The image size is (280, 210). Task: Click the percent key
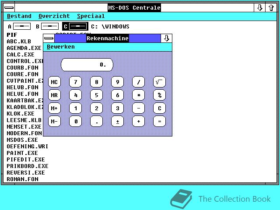point(159,95)
